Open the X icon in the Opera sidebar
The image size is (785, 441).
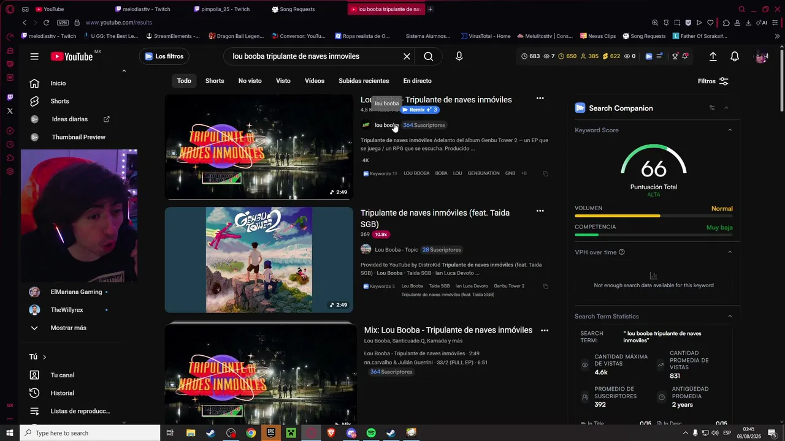pos(10,111)
